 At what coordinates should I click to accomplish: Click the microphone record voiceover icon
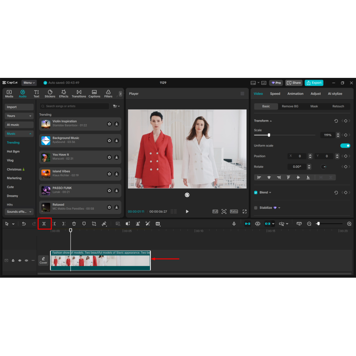click(x=234, y=224)
